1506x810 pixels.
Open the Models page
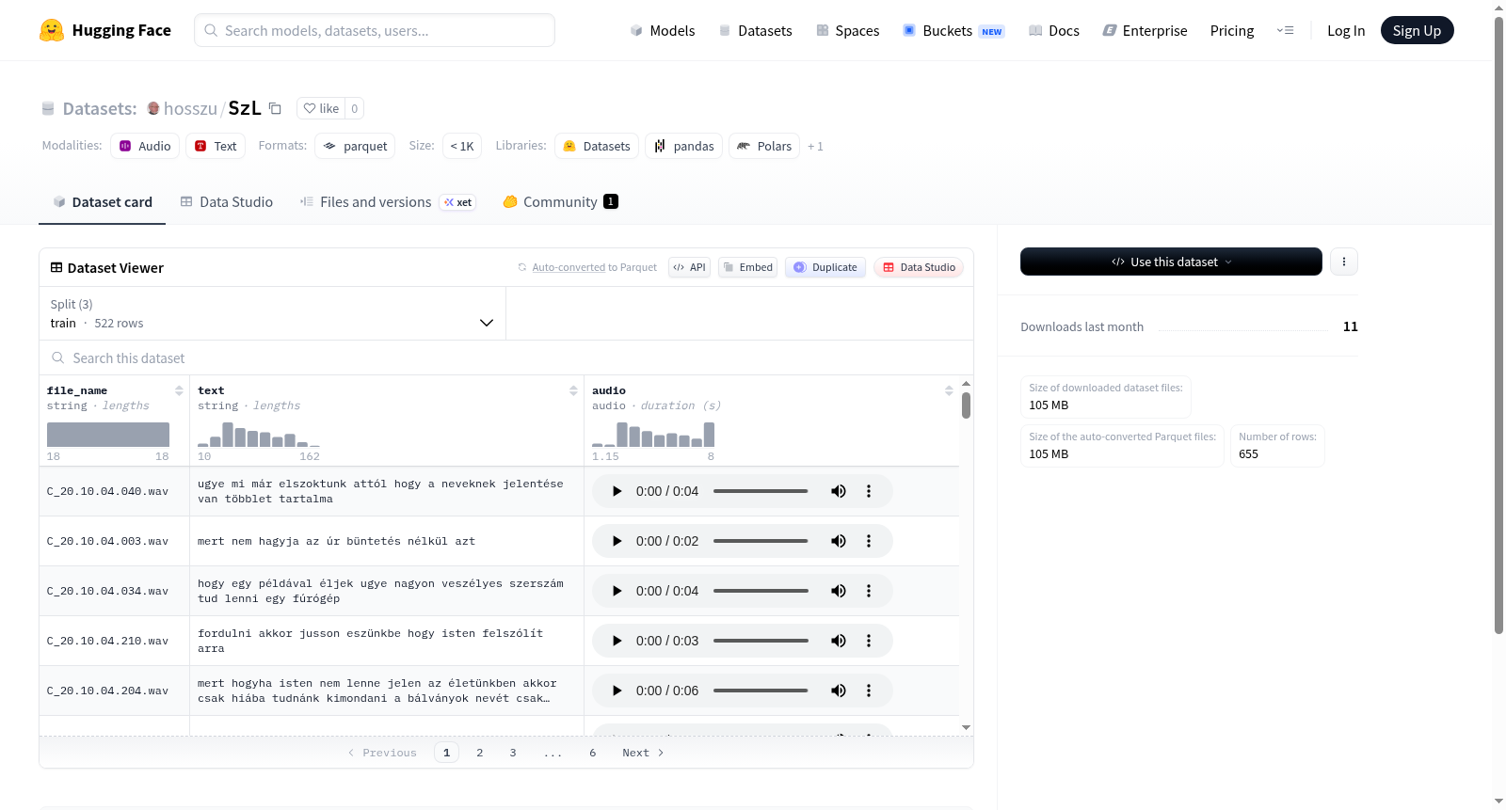pyautogui.click(x=663, y=30)
